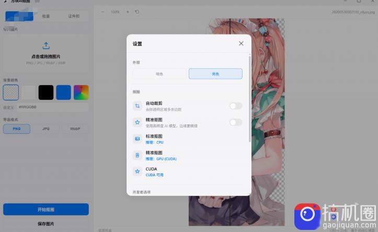Click the 100% zoom level text
The width and height of the screenshot is (378, 232).
(x=115, y=12)
